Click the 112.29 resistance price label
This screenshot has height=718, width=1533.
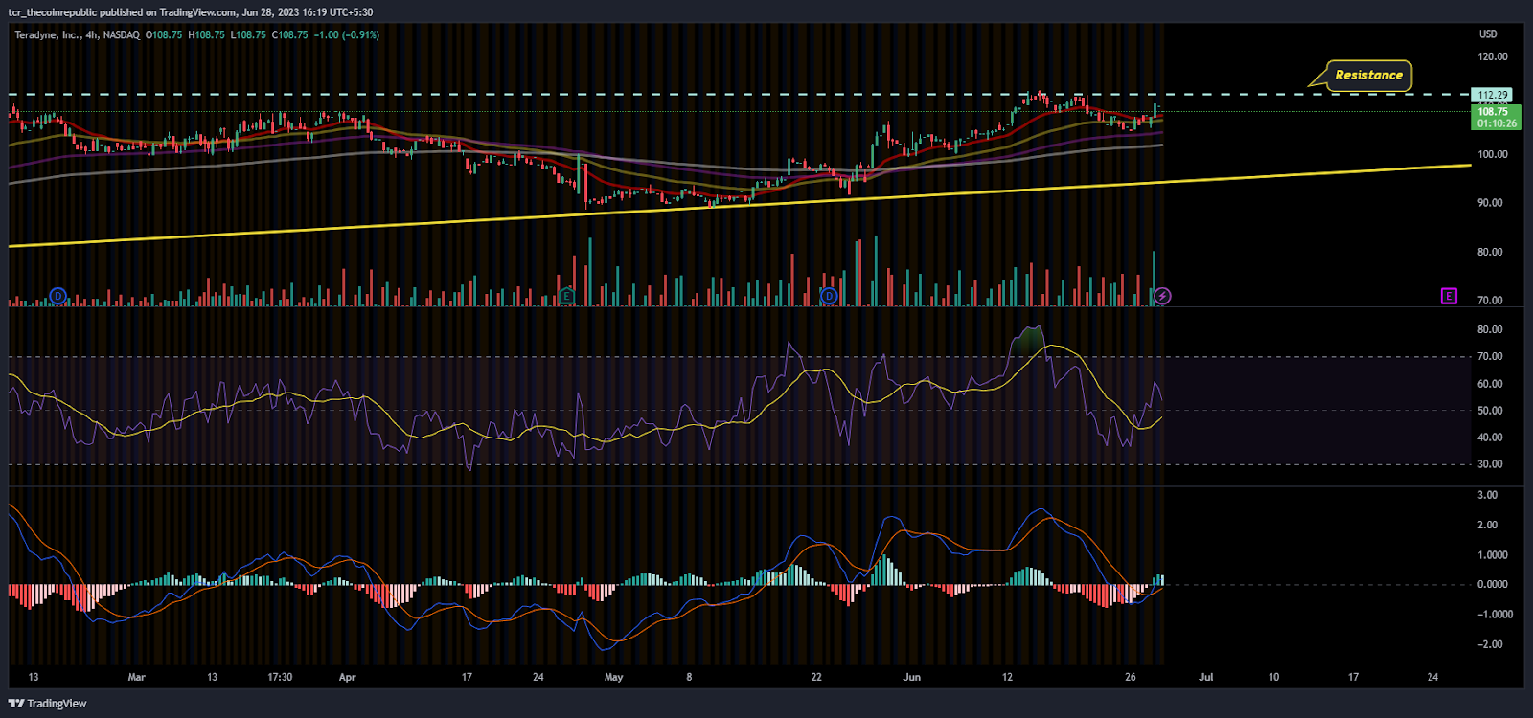point(1492,95)
